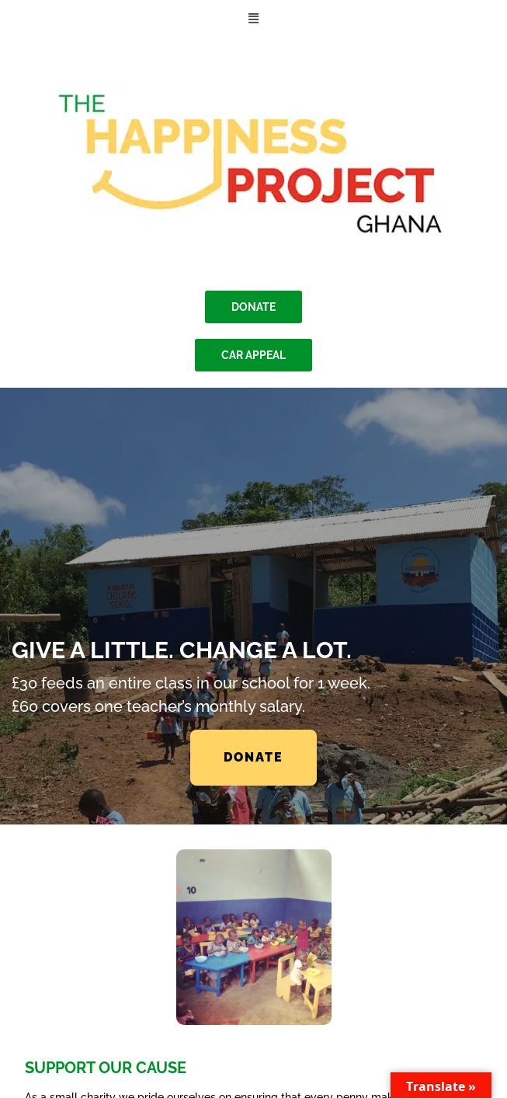Click the red PROJECT word in the logo
Screen dimensions: 507x1098
coord(330,187)
